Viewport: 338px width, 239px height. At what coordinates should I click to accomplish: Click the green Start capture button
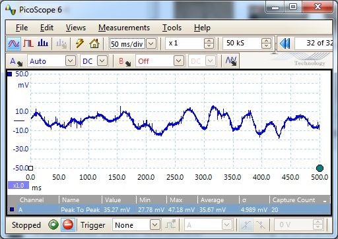click(x=53, y=225)
